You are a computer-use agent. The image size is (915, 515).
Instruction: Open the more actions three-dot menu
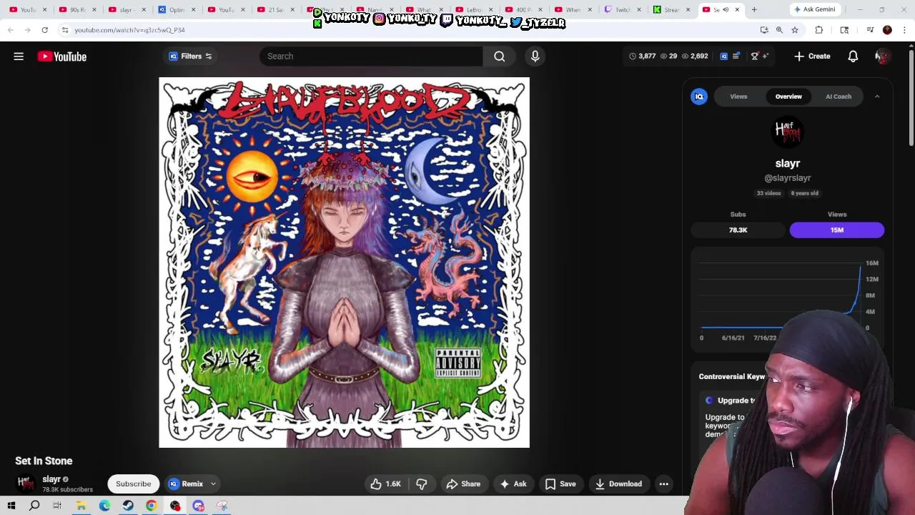click(663, 484)
